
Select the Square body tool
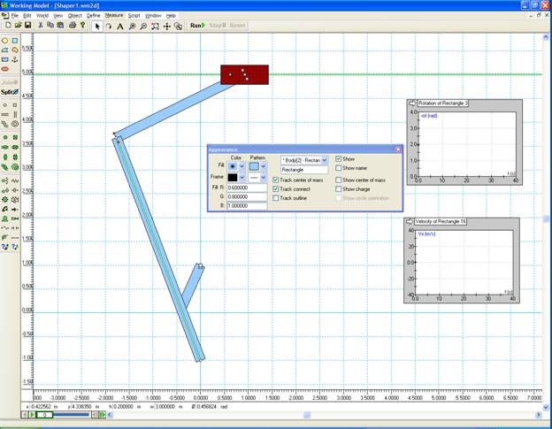[x=15, y=41]
